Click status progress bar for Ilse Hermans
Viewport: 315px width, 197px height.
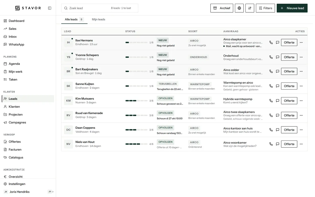point(136,42)
